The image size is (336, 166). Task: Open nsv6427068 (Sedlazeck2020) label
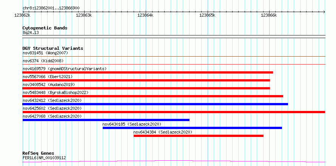[x=52, y=116]
